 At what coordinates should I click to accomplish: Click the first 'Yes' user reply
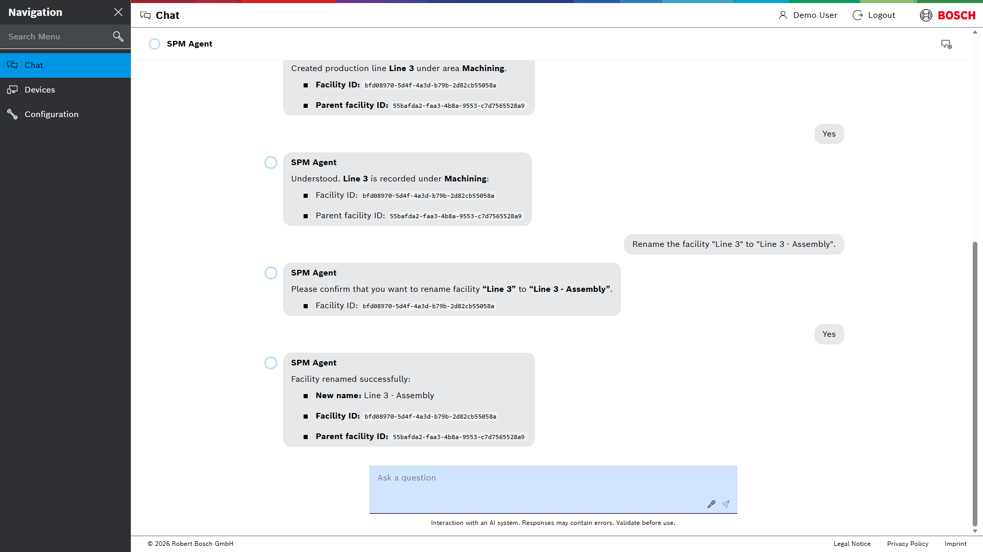coord(829,134)
